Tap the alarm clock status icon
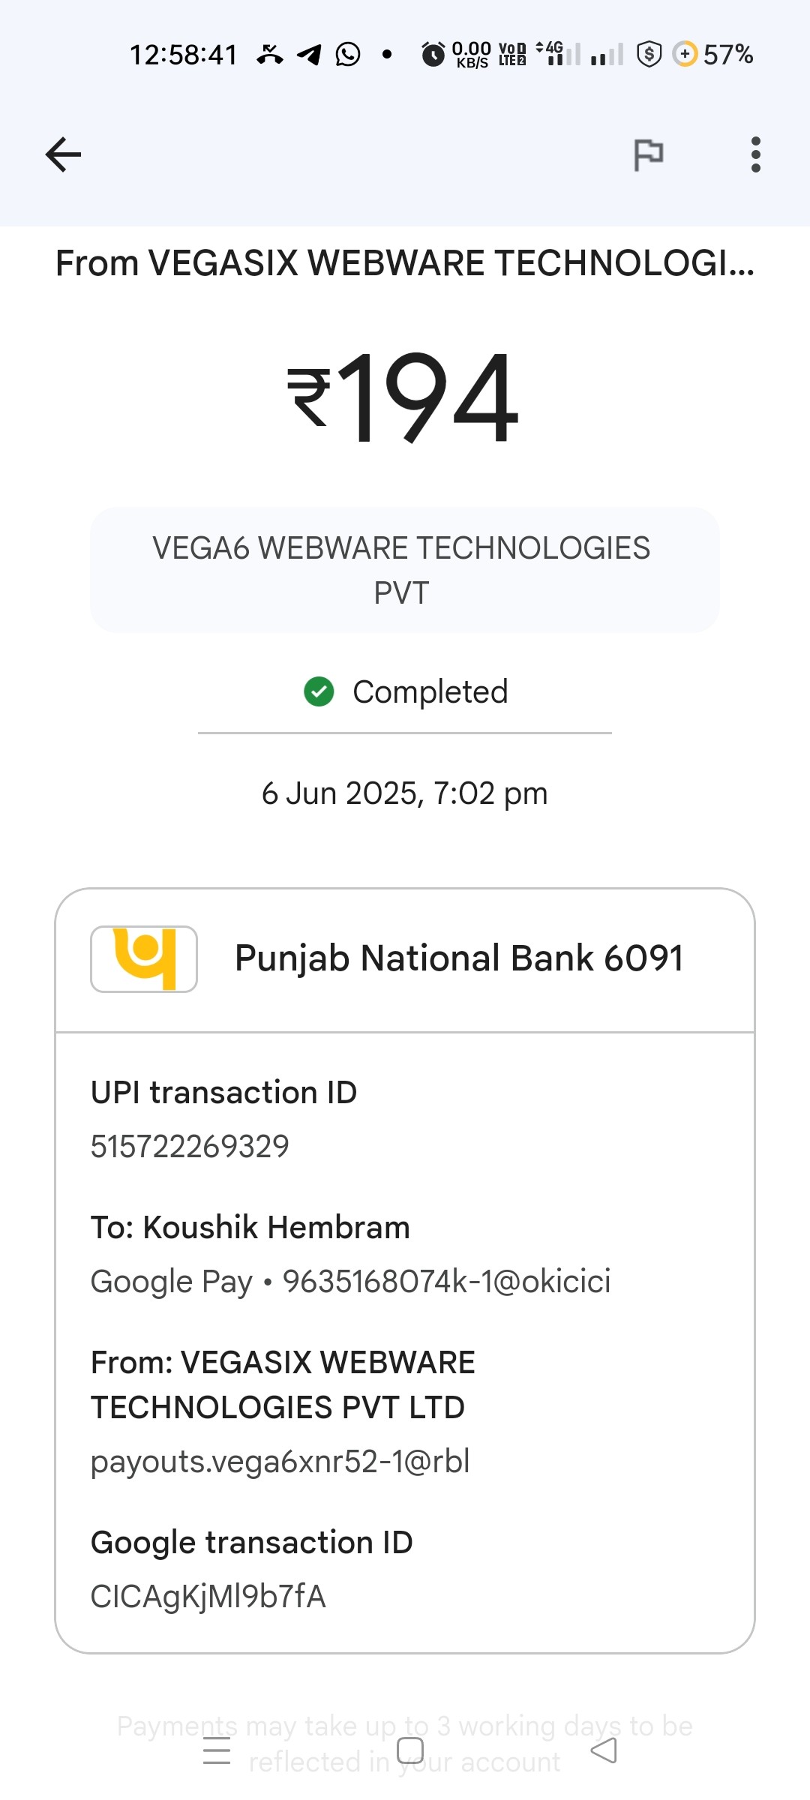This screenshot has height=1800, width=810. tap(433, 54)
